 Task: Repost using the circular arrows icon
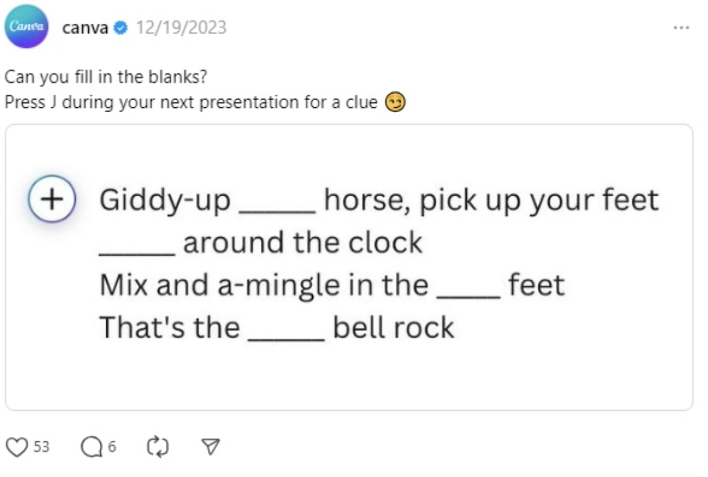pyautogui.click(x=158, y=447)
